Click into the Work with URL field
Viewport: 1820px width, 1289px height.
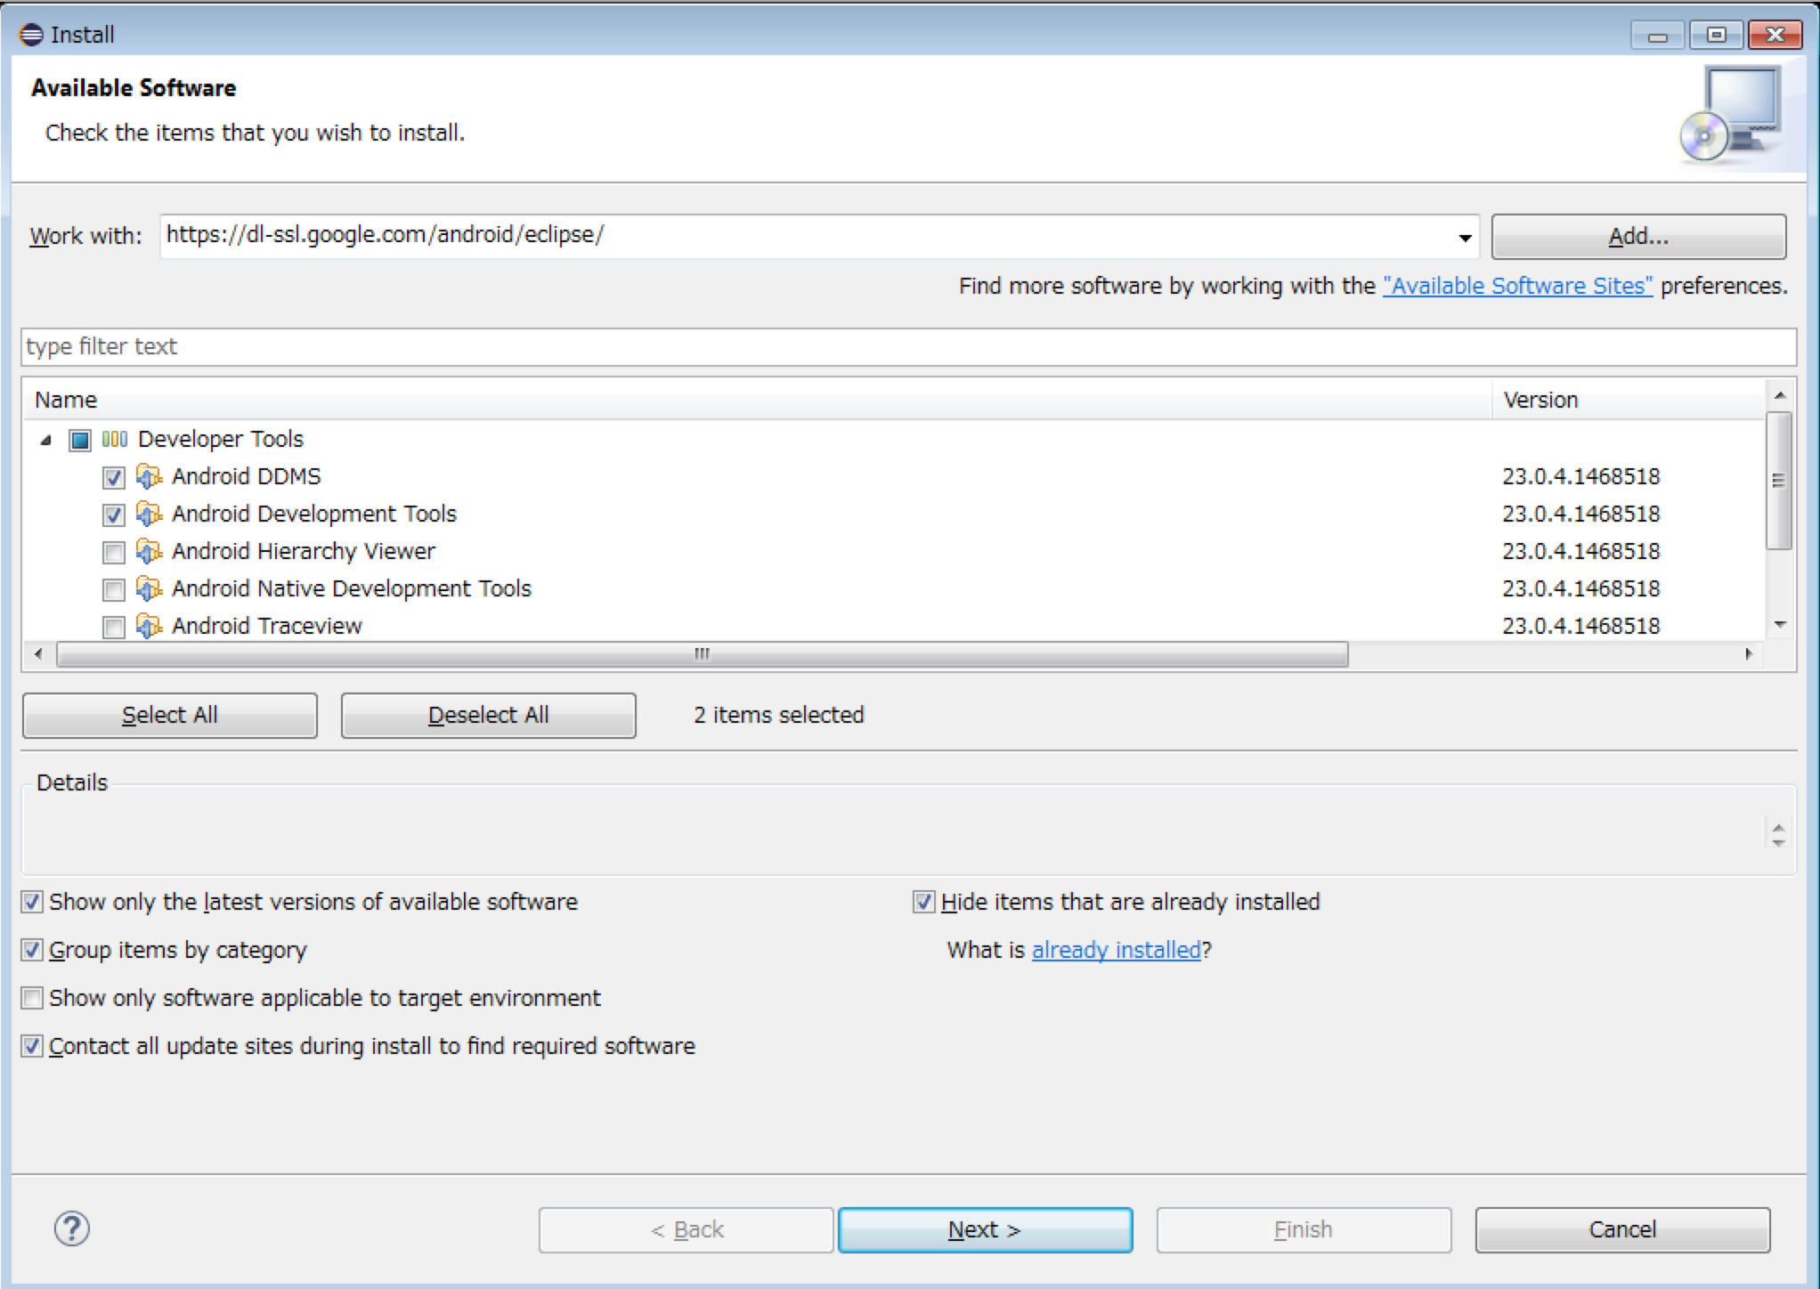806,236
